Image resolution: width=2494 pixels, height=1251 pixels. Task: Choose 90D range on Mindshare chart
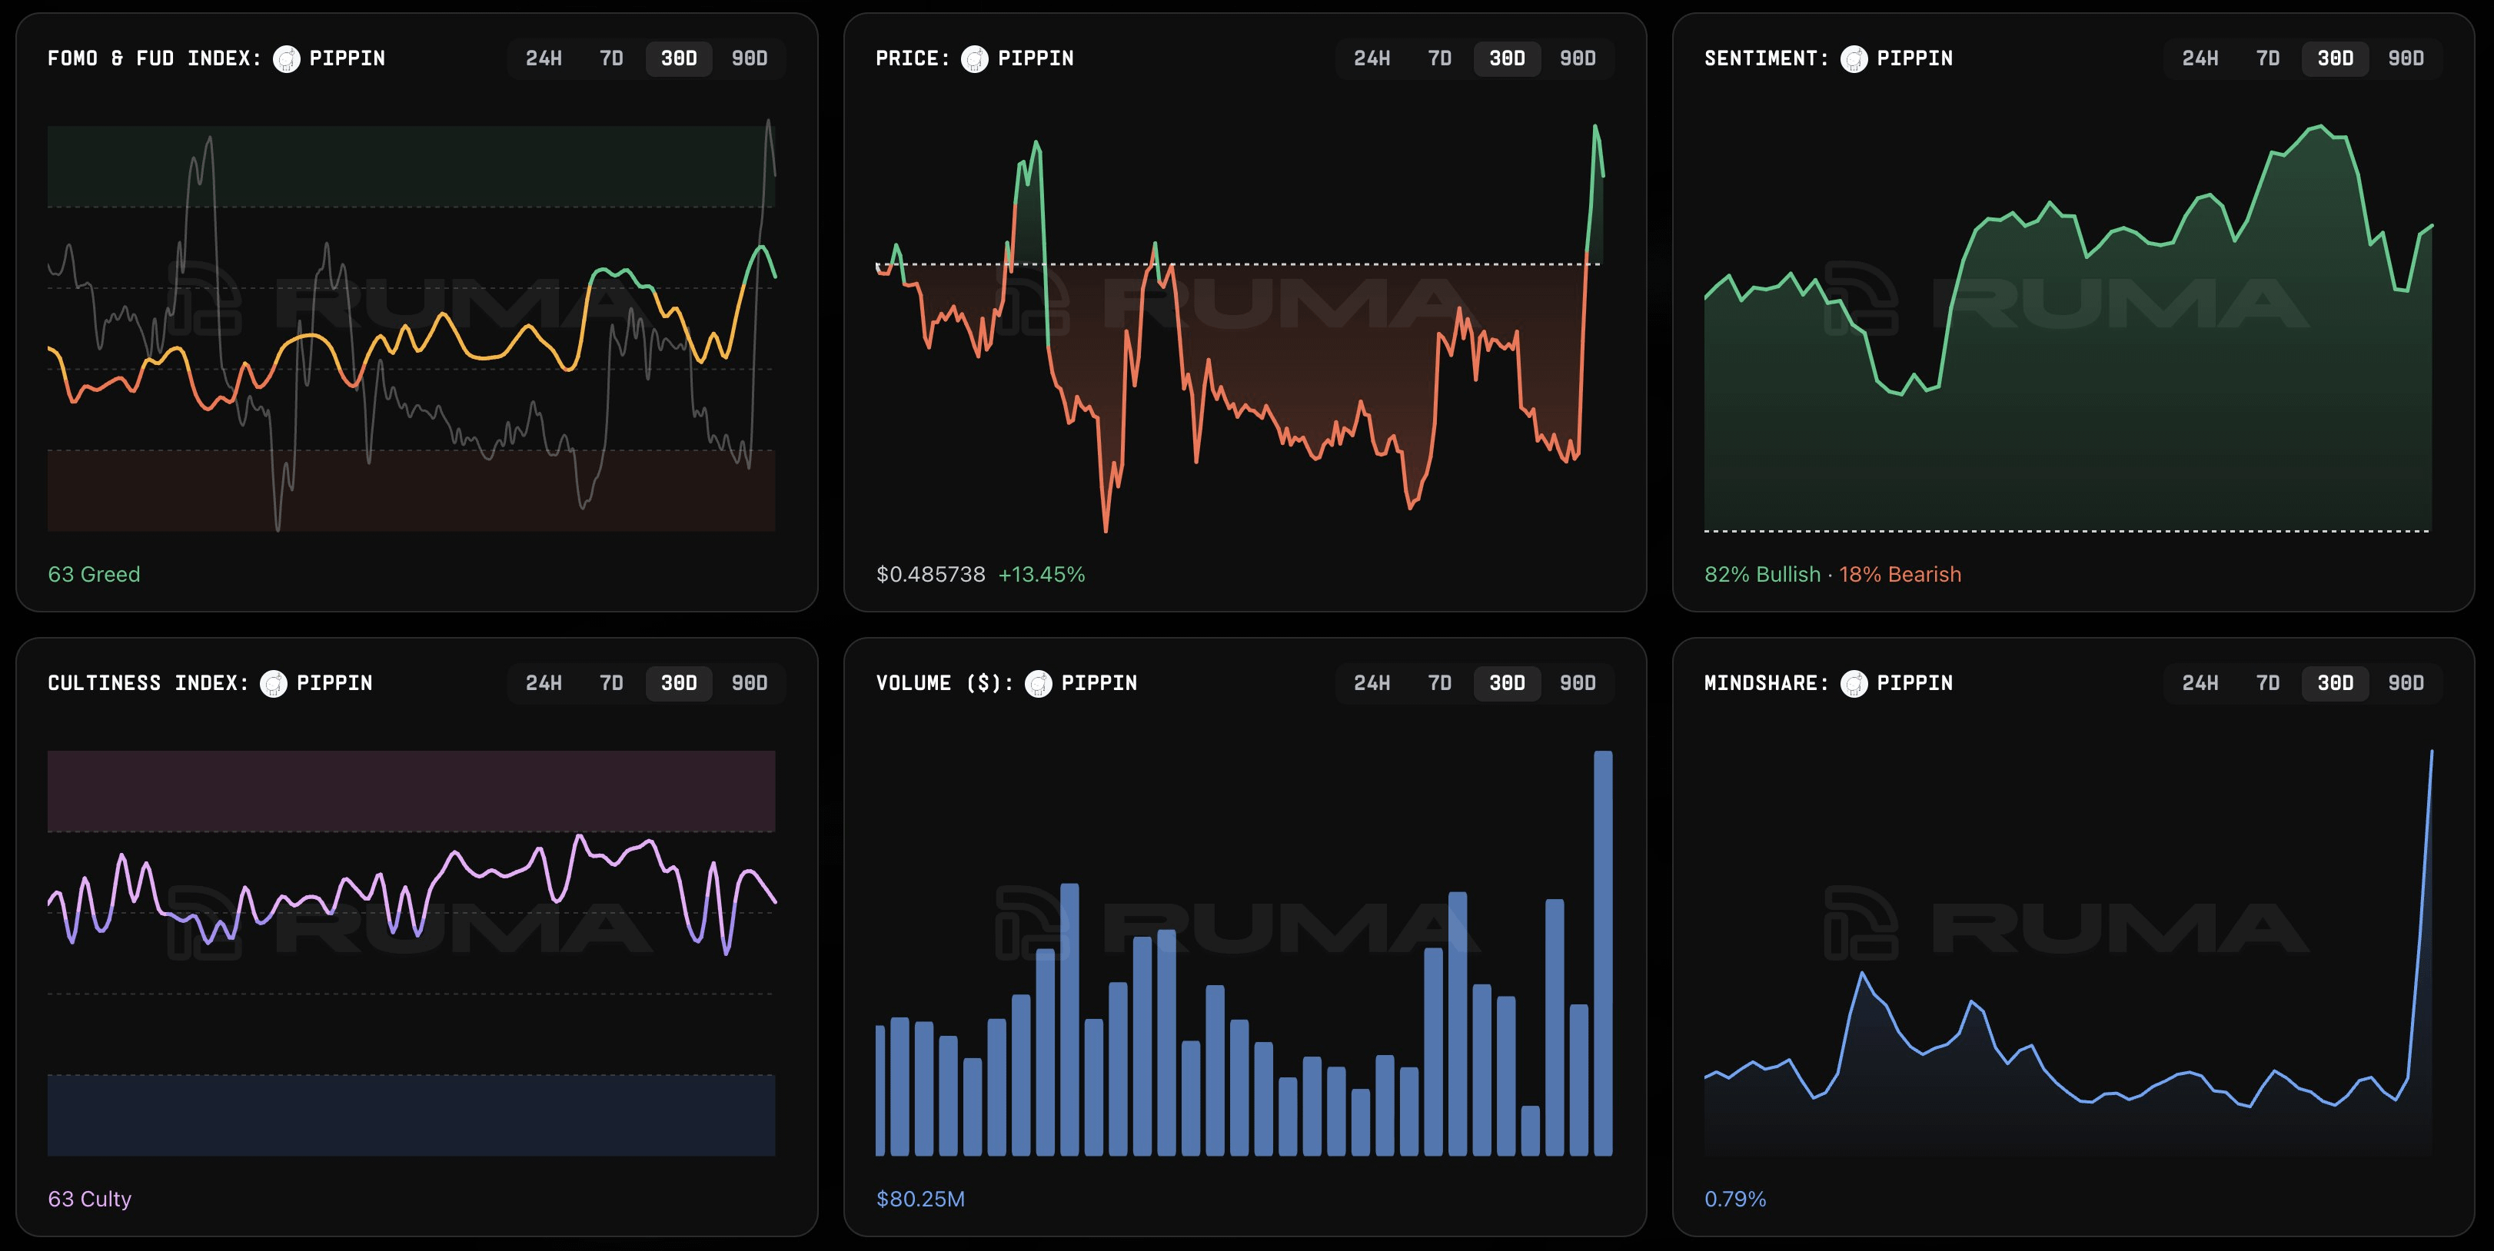(x=2405, y=684)
